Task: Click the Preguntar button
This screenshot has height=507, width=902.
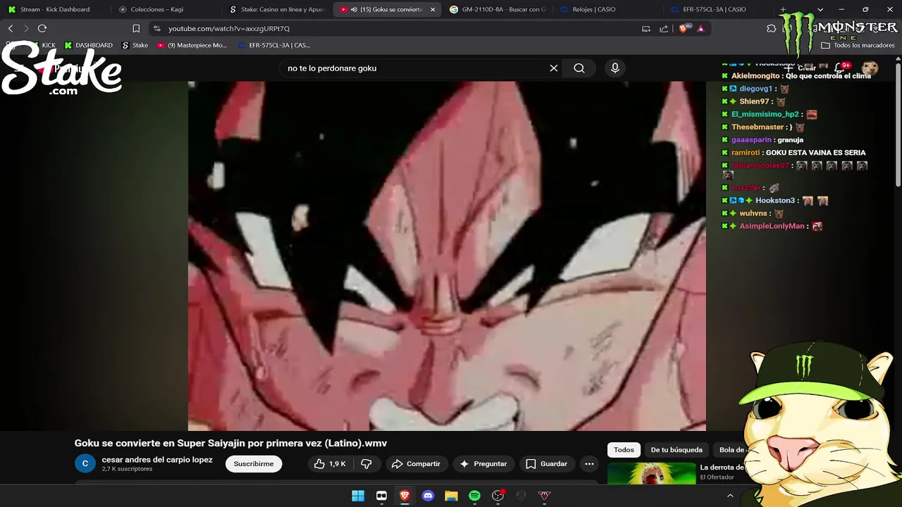Action: tap(483, 464)
